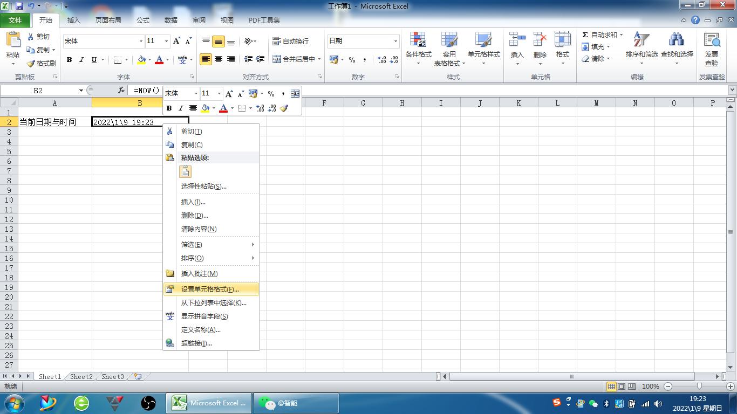
Task: Toggle the 自动换行 wrap text option
Action: pyautogui.click(x=289, y=41)
